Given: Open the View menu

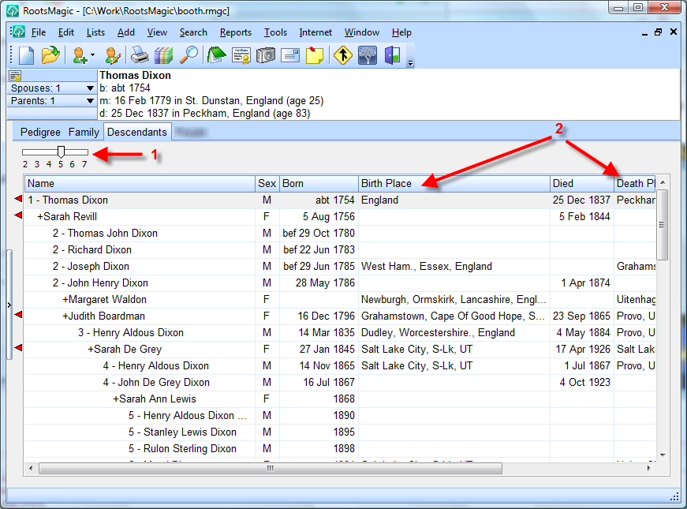Looking at the screenshot, I should click(157, 32).
